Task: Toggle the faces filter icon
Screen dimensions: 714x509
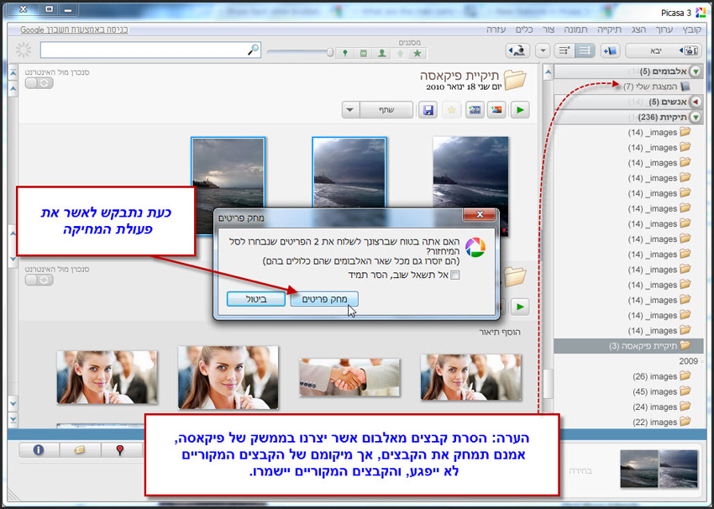Action: [x=382, y=53]
